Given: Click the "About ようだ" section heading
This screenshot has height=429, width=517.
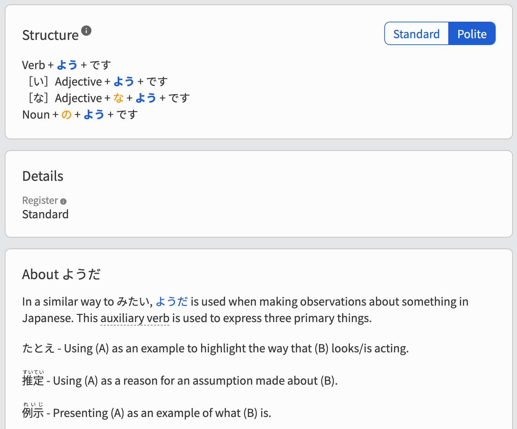Looking at the screenshot, I should [x=61, y=274].
